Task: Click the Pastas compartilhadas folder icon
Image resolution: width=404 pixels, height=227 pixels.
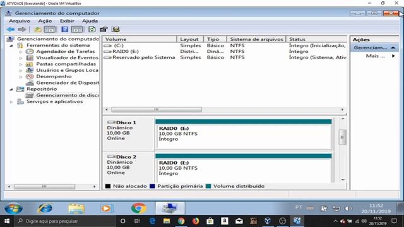Action: 30,64
